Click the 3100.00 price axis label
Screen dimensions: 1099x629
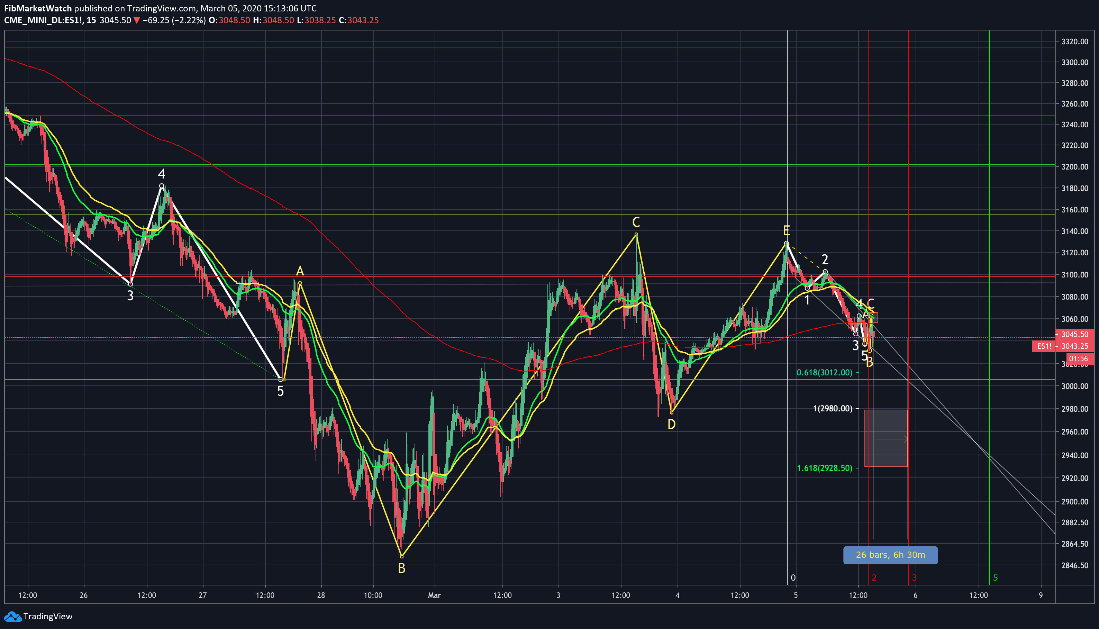[x=1074, y=275]
